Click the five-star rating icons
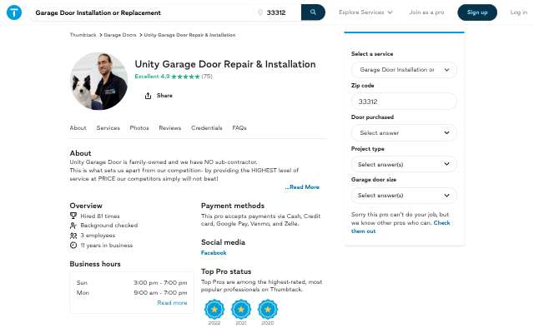The image size is (534, 333). pyautogui.click(x=185, y=77)
